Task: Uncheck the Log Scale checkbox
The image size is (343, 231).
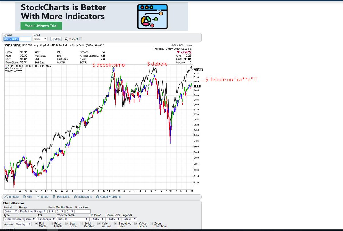Action: coord(67,224)
